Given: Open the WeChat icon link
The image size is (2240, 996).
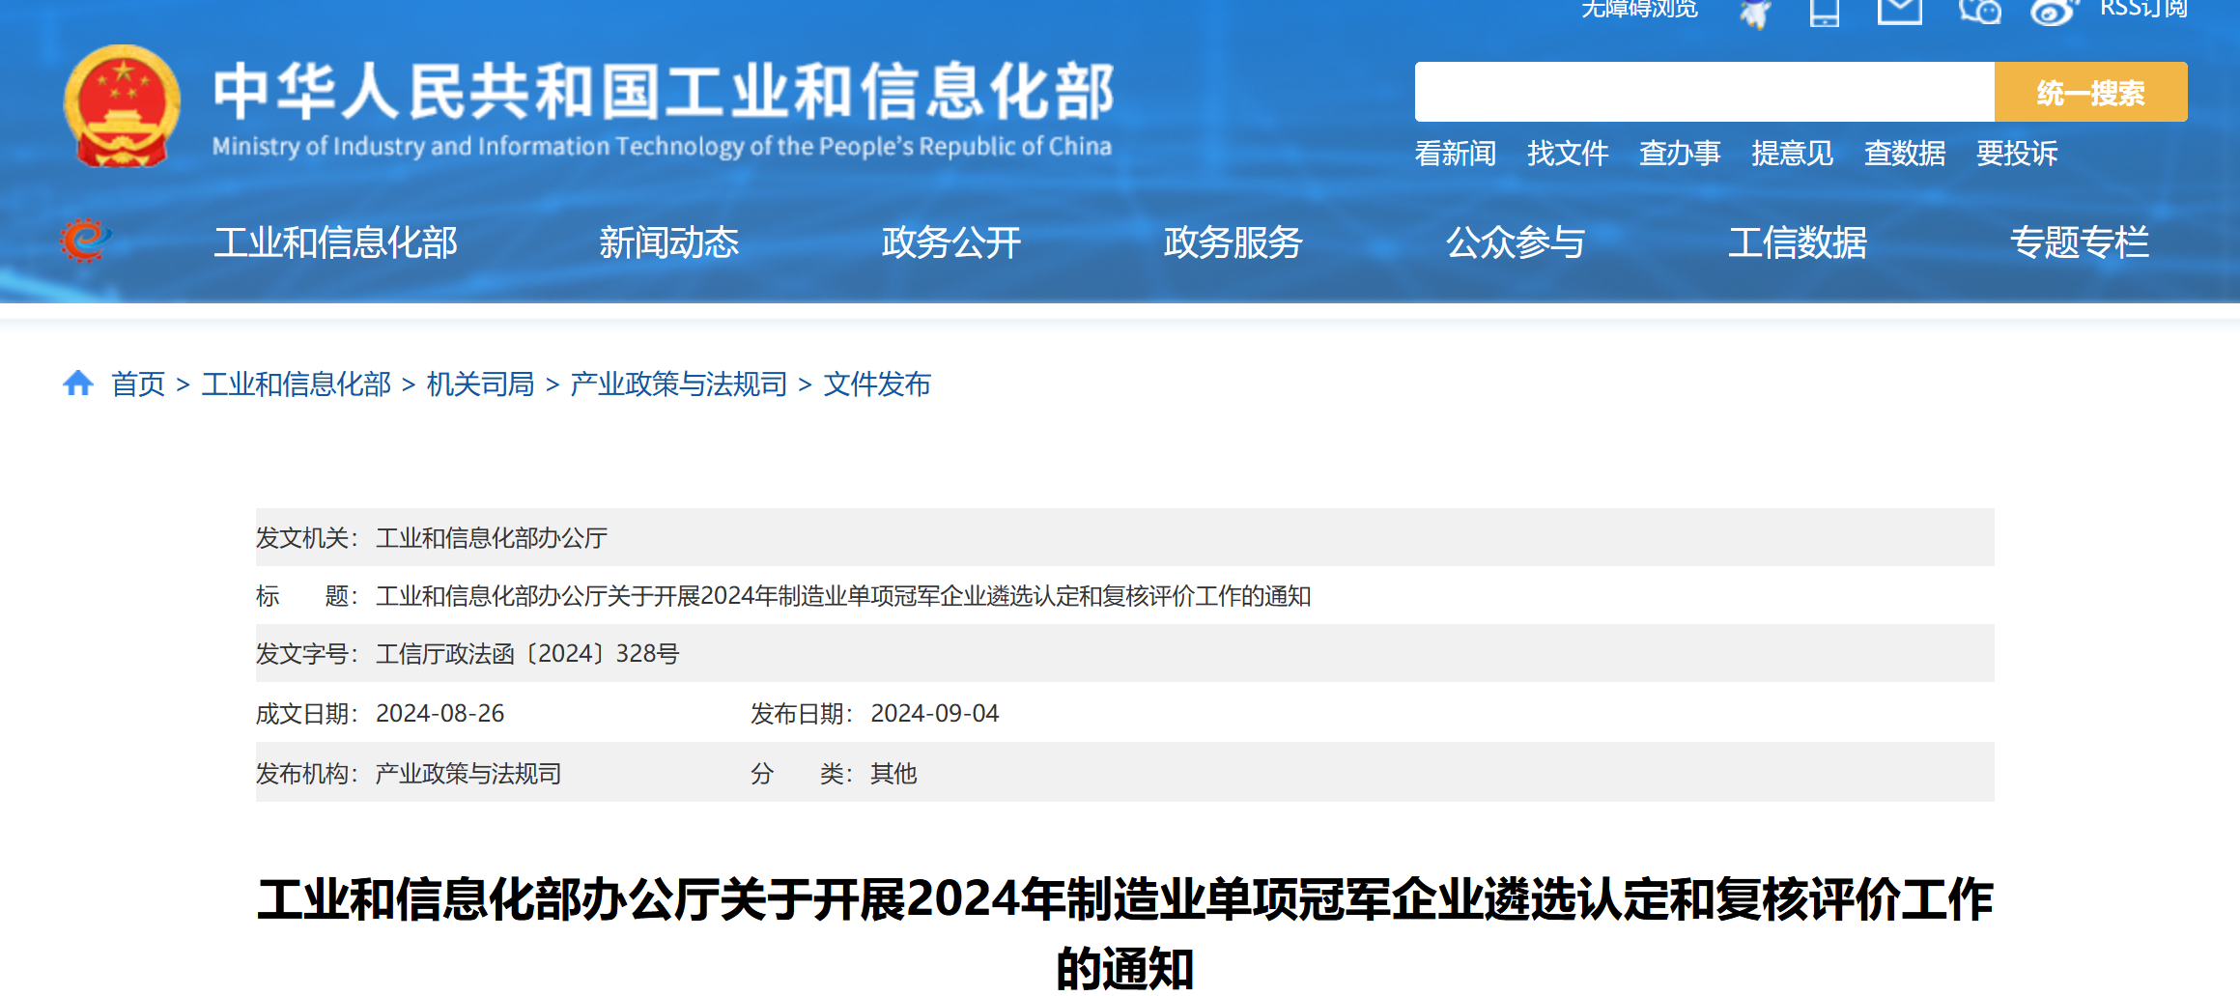Looking at the screenshot, I should [1979, 12].
